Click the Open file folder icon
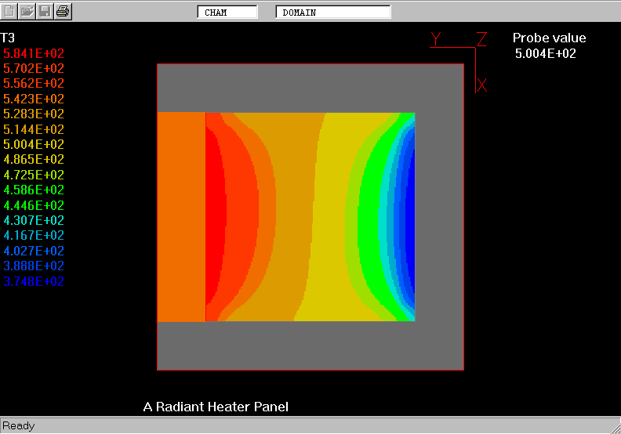Image resolution: width=621 pixels, height=434 pixels. pos(27,11)
